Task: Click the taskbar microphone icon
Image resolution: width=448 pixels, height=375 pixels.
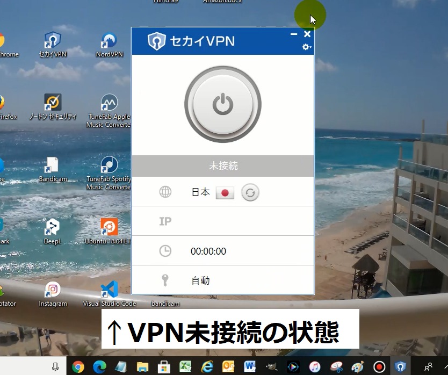Action: pos(55,366)
